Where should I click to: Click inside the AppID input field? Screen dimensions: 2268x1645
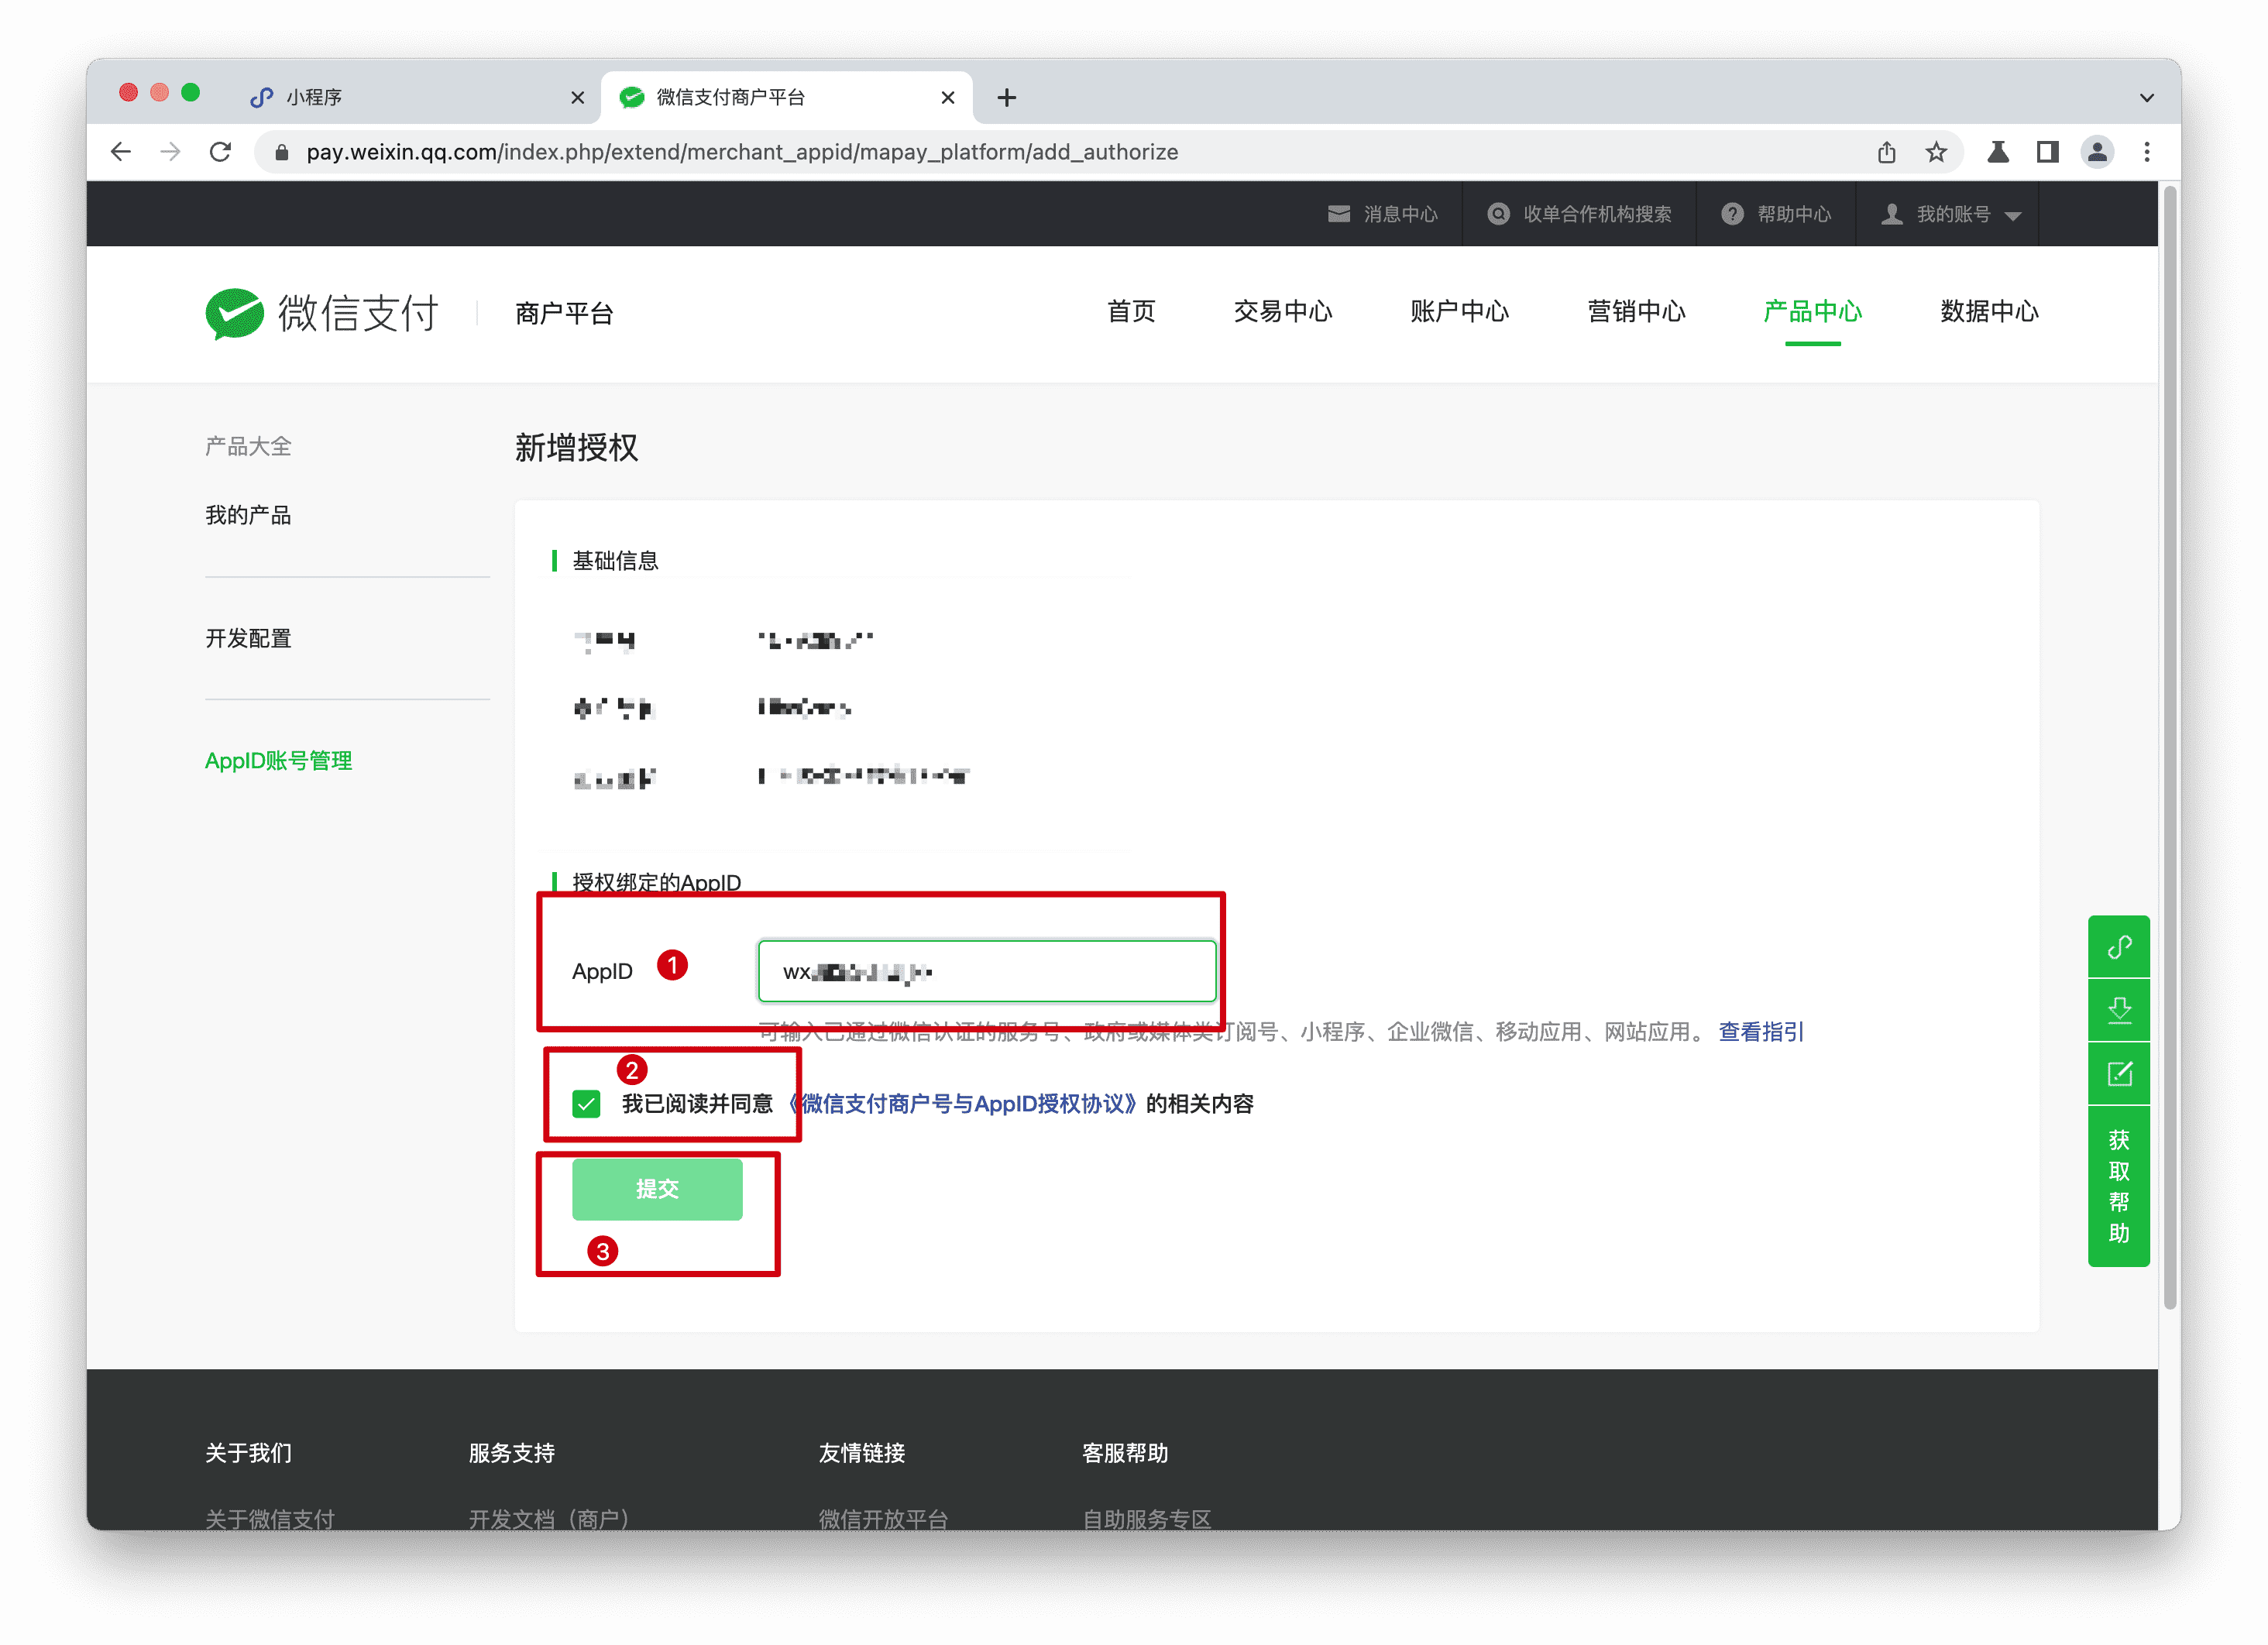pyautogui.click(x=986, y=970)
